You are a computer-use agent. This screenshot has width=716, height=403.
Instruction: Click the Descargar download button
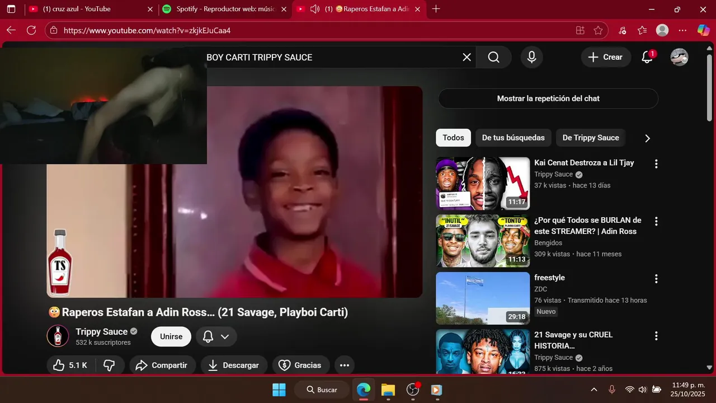[x=234, y=365]
